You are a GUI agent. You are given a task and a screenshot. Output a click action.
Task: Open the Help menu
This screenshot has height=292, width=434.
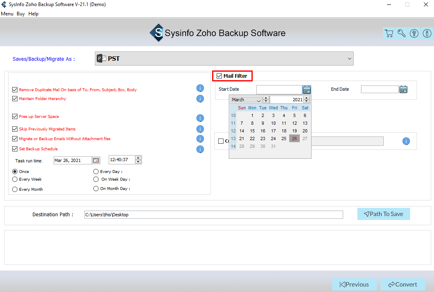[34, 14]
